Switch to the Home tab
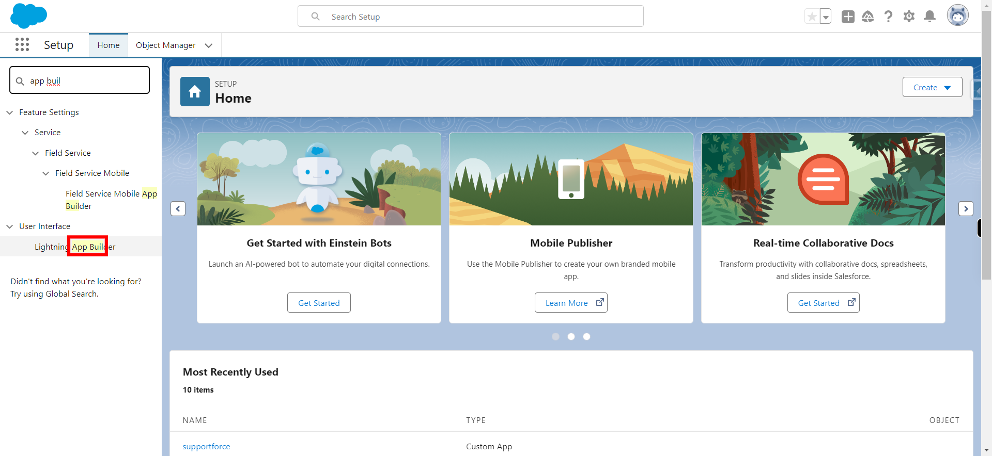The height and width of the screenshot is (456, 992). tap(109, 45)
